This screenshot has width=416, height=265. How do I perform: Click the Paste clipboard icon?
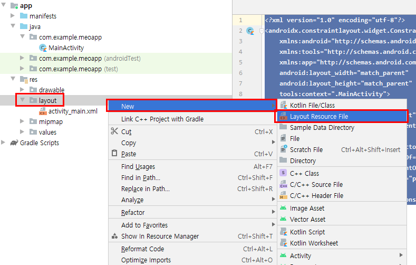point(114,153)
